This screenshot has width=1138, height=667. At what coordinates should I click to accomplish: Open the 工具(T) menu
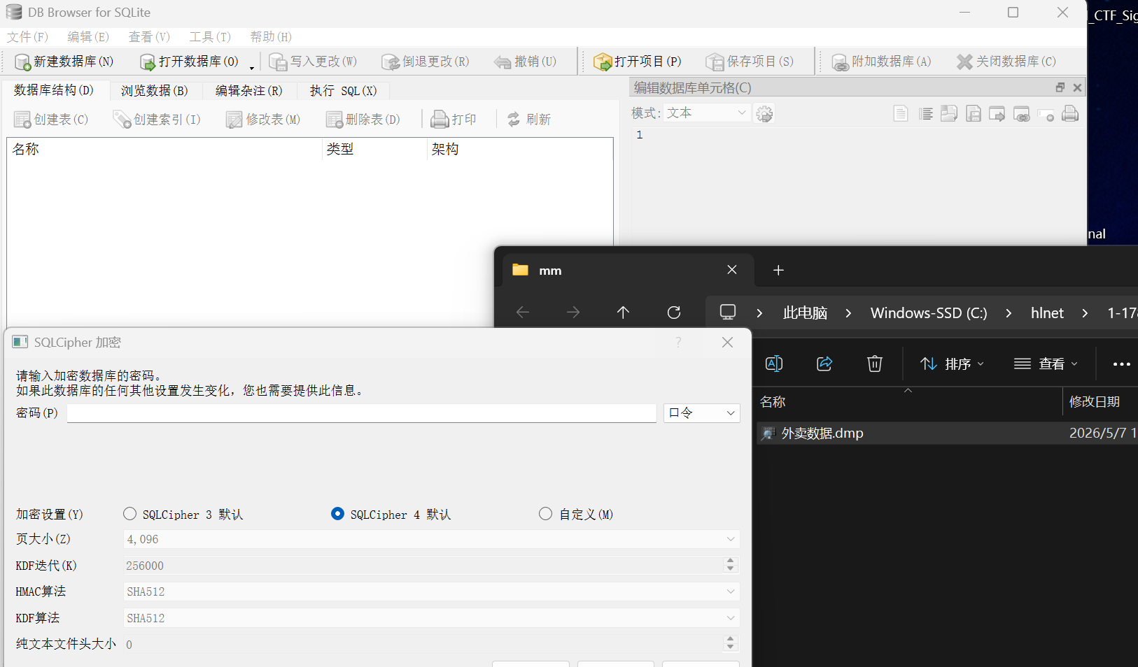210,37
